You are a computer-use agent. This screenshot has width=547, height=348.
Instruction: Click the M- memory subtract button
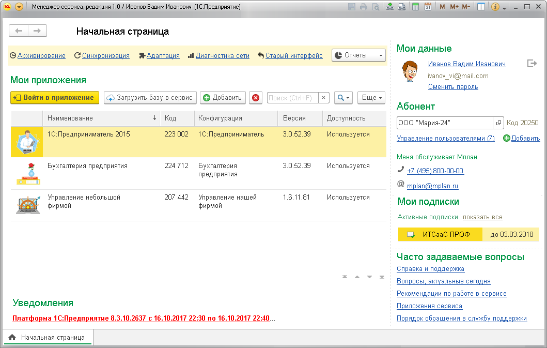pos(466,7)
